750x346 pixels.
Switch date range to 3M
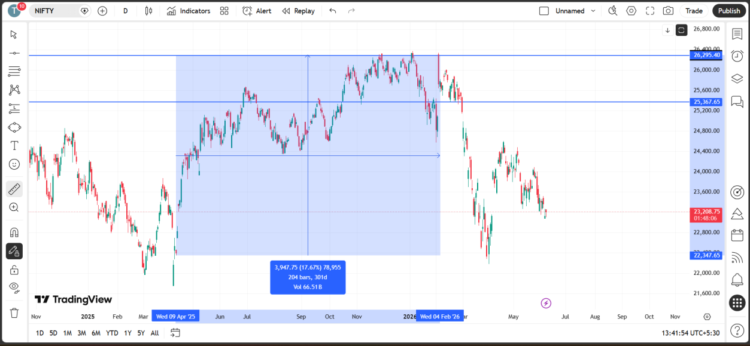[x=81, y=333]
